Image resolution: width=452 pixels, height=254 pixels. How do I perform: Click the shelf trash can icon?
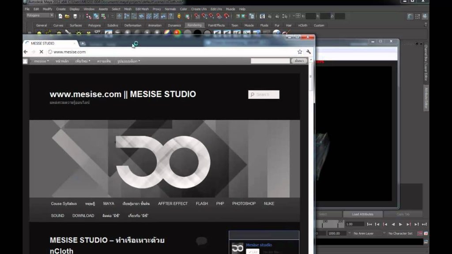[426, 25]
